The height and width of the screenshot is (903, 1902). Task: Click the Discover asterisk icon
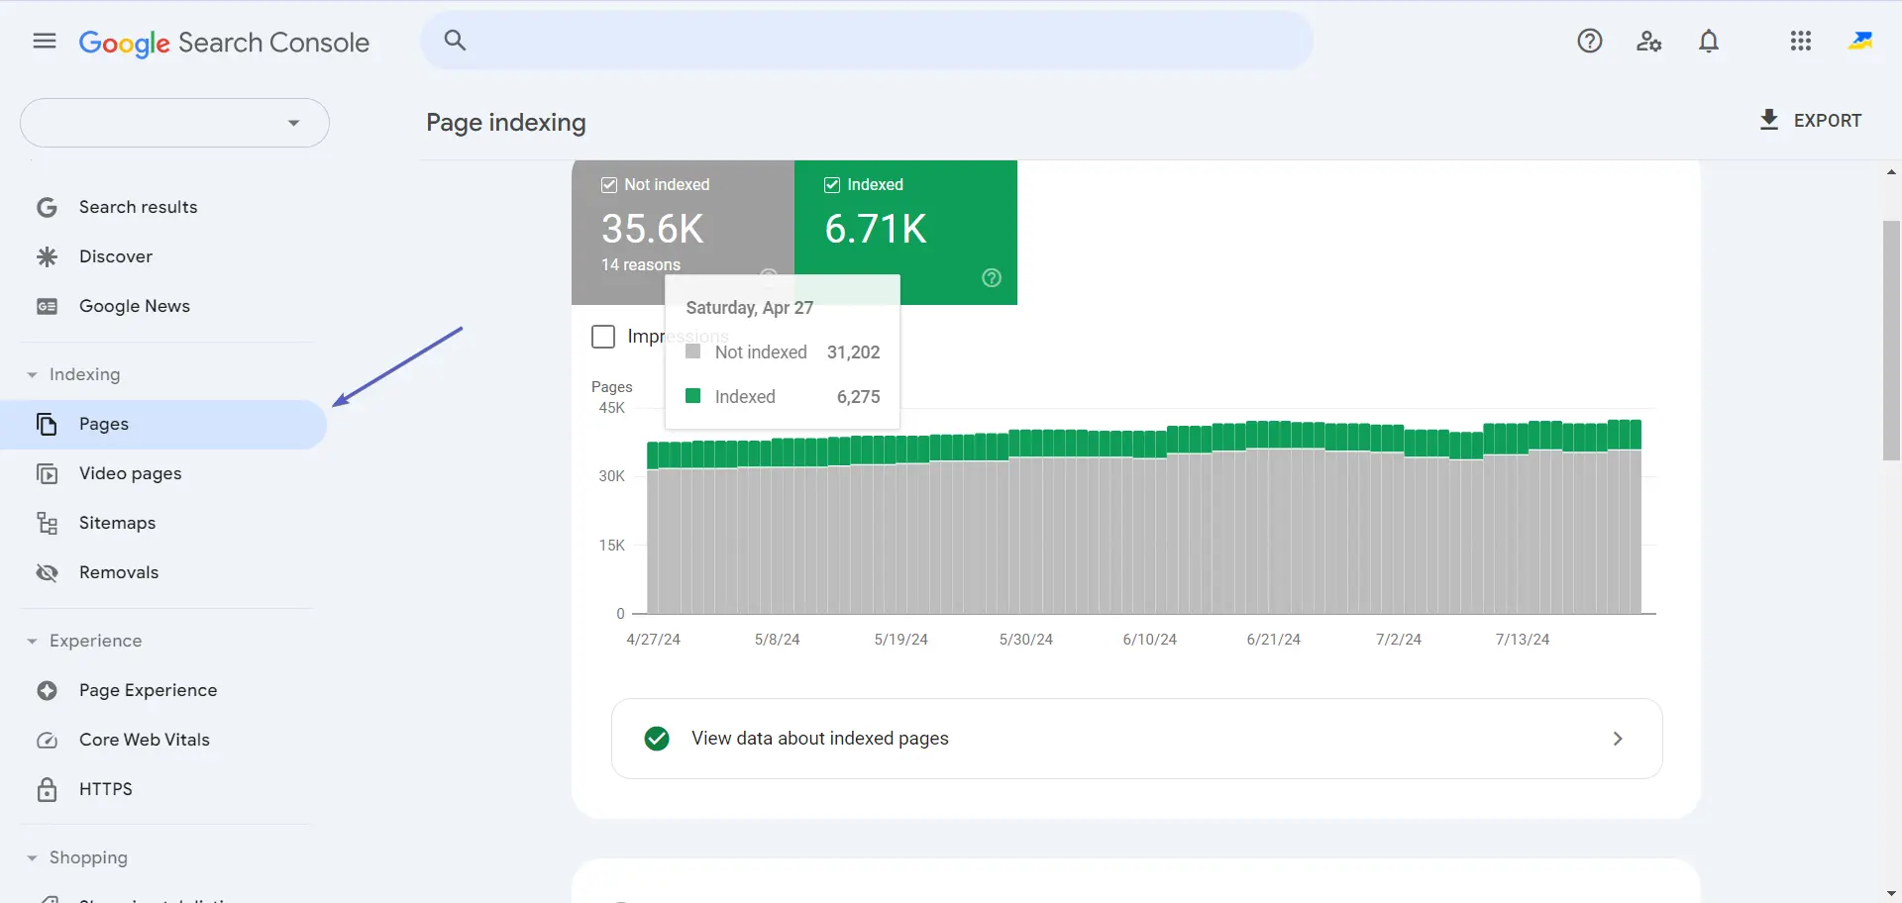tap(47, 256)
